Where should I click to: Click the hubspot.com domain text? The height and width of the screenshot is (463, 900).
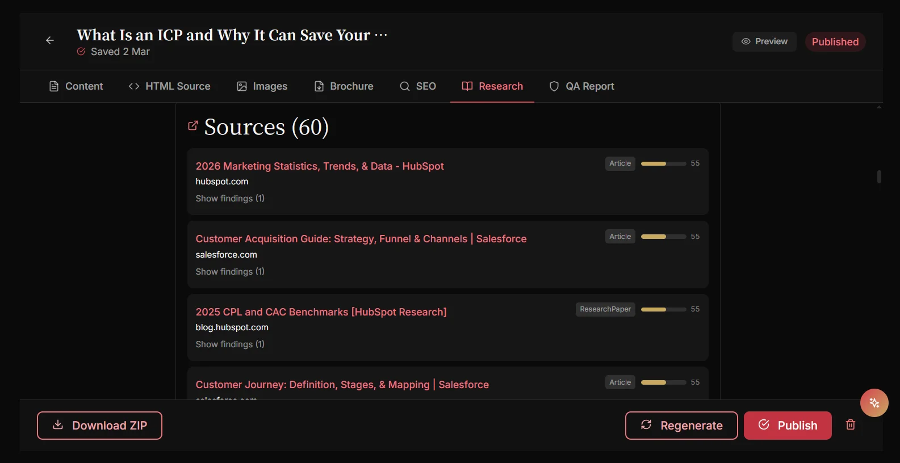222,182
